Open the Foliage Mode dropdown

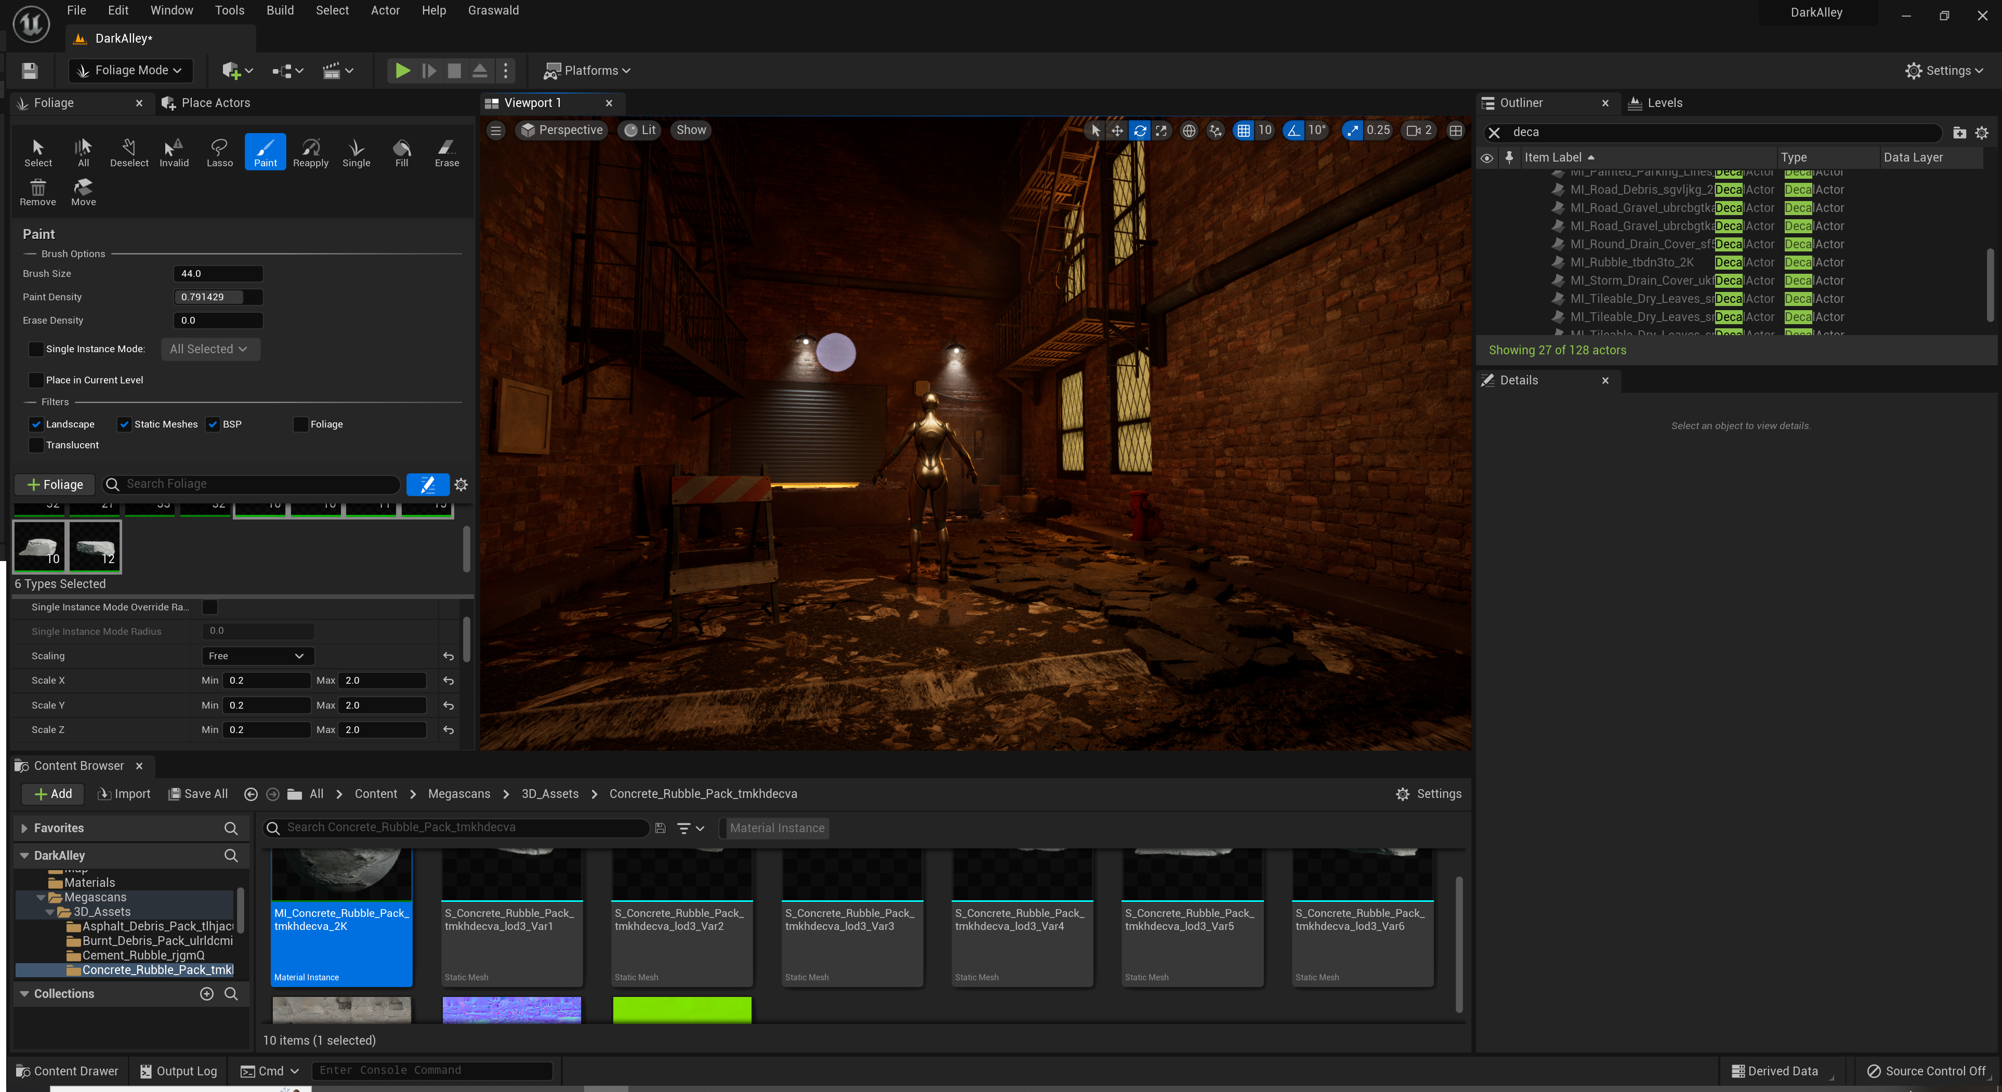pos(130,71)
